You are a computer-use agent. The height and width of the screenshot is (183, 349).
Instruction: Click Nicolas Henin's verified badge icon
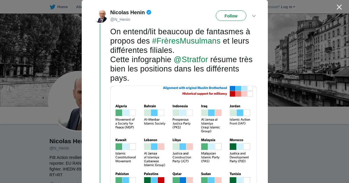coord(149,12)
